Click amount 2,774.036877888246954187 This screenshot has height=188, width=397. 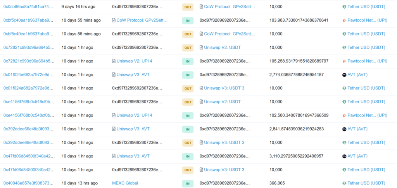point(297,75)
